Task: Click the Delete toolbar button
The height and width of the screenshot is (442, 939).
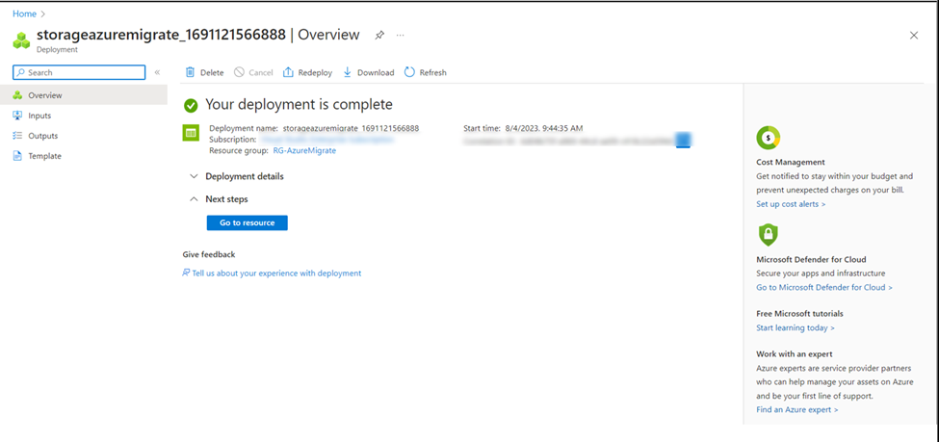Action: [204, 72]
